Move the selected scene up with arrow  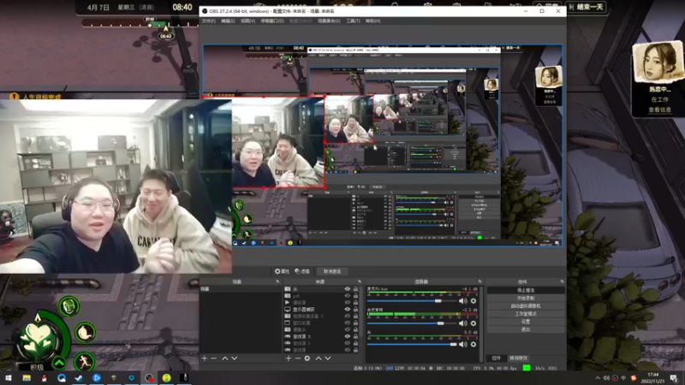224,358
